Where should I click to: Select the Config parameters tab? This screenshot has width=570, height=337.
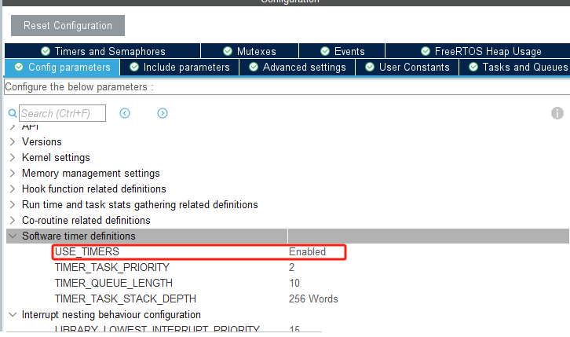click(x=62, y=68)
